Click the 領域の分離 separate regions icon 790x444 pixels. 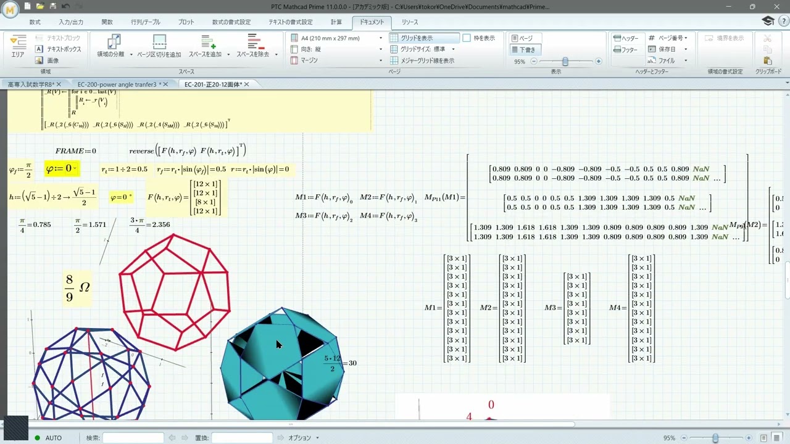[114, 41]
